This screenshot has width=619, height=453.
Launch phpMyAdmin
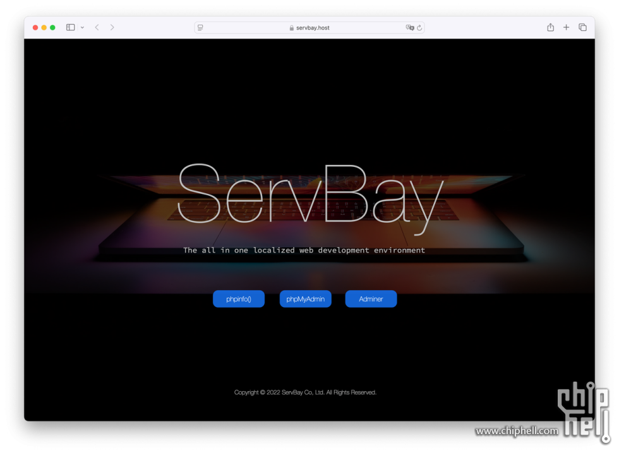click(306, 299)
